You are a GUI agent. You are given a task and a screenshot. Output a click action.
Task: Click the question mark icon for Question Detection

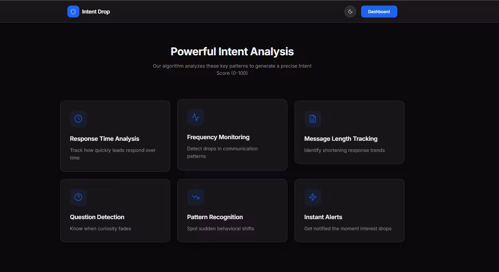78,197
